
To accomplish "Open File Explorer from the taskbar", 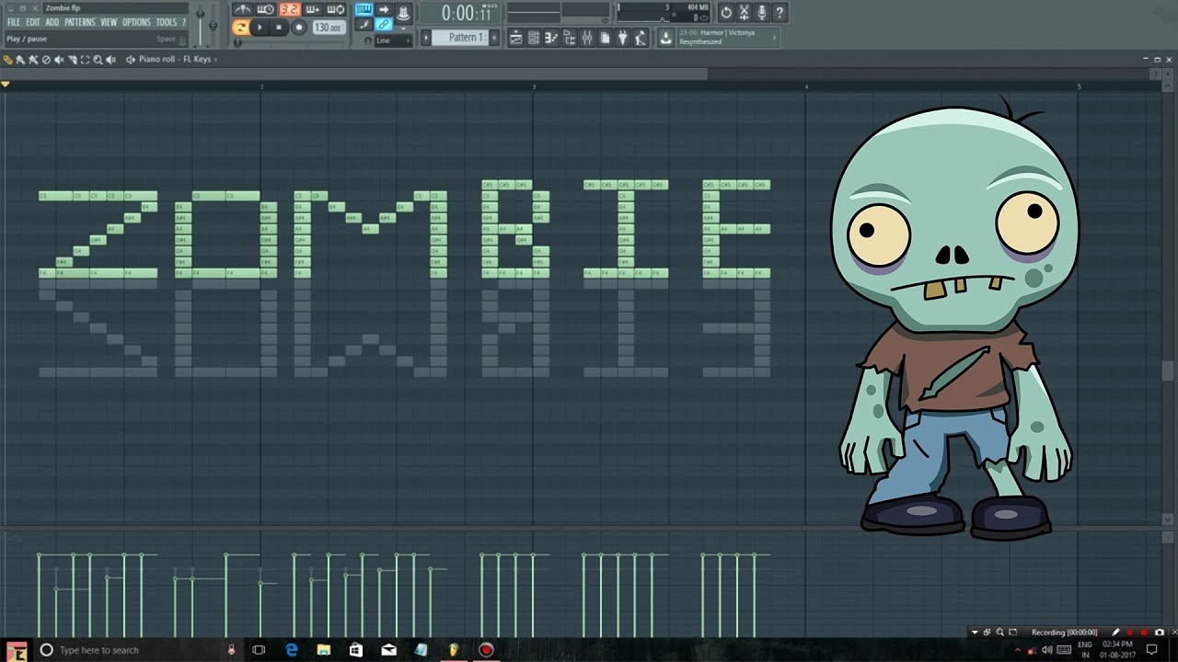I will click(x=324, y=650).
